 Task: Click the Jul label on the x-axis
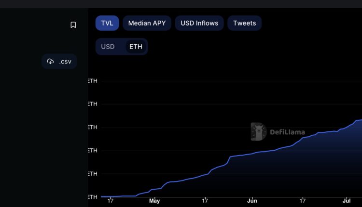pos(346,201)
